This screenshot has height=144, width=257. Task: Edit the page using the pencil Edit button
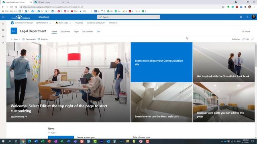[x=245, y=39]
